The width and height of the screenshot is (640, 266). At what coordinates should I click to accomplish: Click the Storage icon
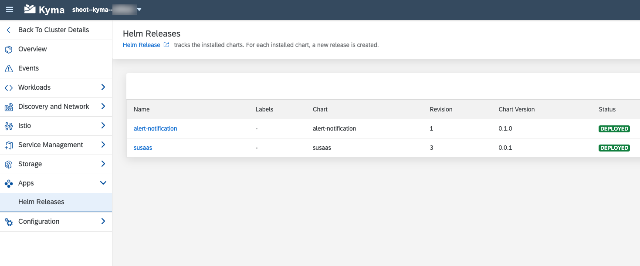[x=9, y=164]
